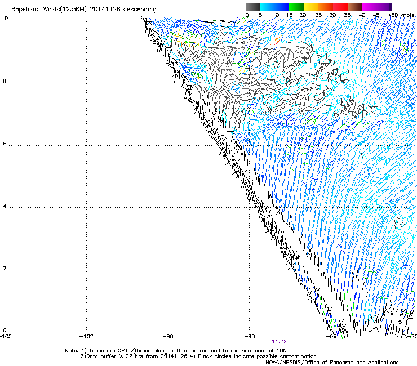Click the green 15-20 knots legend swatch
417x366 pixels.
point(296,7)
